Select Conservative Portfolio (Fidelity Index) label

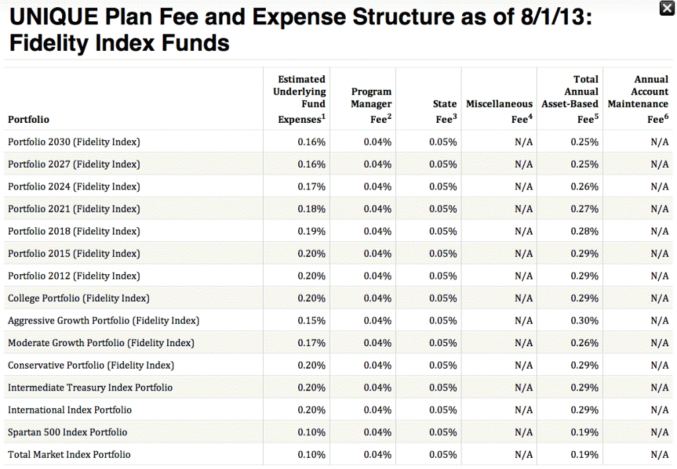pyautogui.click(x=91, y=365)
